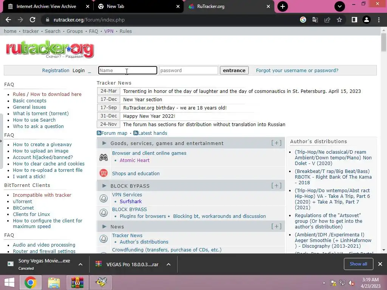Click the browser forward arrow
Screen dimensions: 387x290
click(20, 20)
